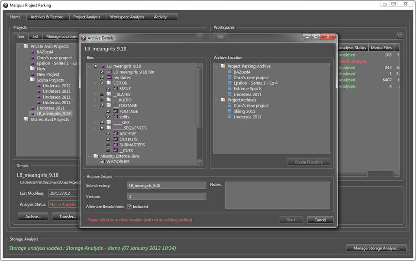Uncheck the FOOTAGE bin checkbox
This screenshot has width=416, height=261.
click(x=108, y=111)
